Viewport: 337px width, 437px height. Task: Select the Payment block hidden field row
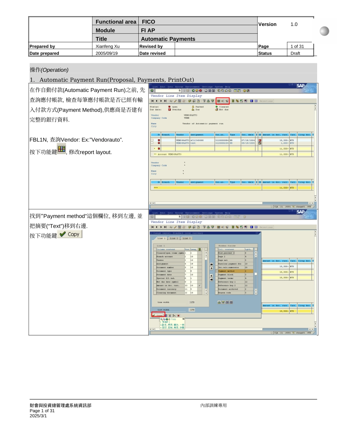click(x=234, y=275)
